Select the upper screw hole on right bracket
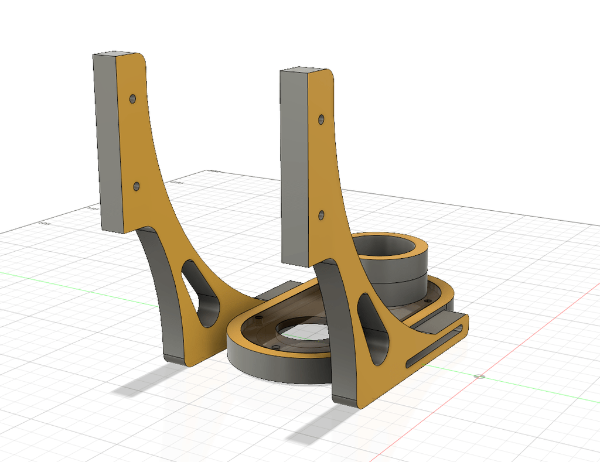 pos(322,119)
